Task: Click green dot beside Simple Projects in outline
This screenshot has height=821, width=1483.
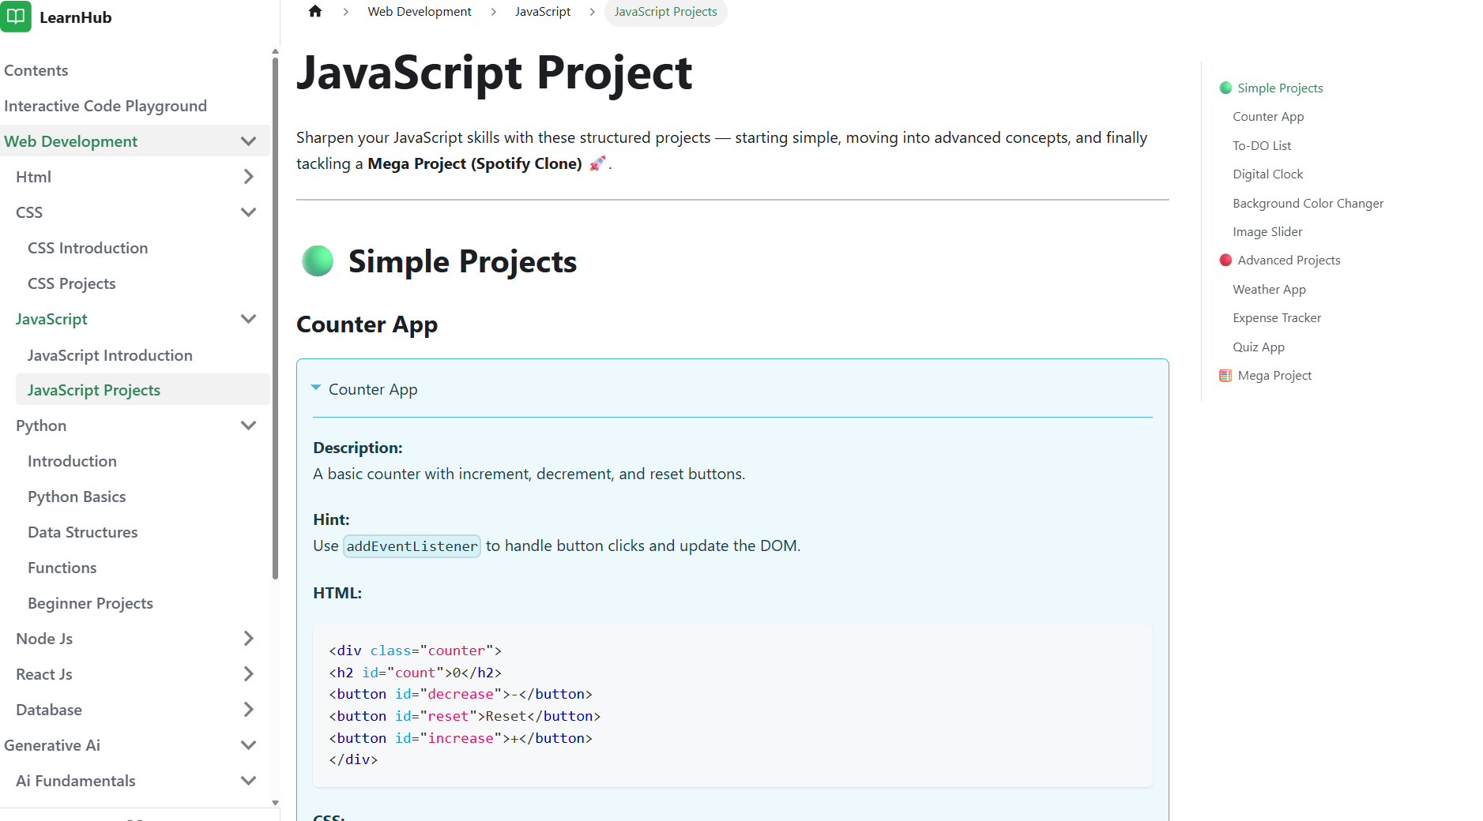Action: [x=1225, y=88]
